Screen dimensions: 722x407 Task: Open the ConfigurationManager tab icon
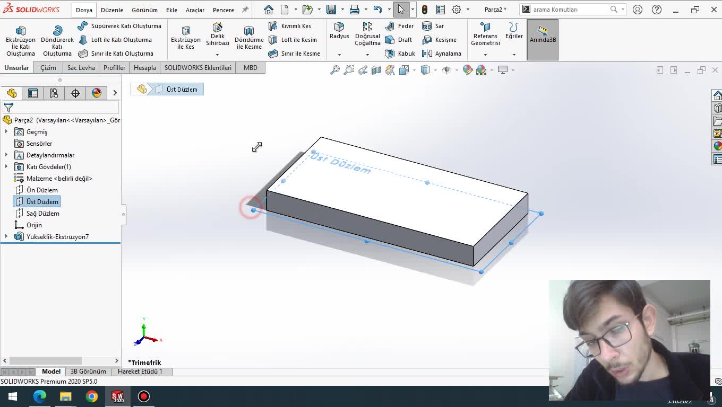click(54, 93)
